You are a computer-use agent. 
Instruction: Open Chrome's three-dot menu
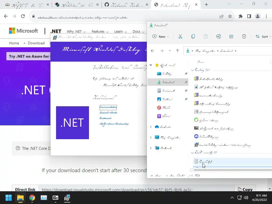click(x=266, y=16)
